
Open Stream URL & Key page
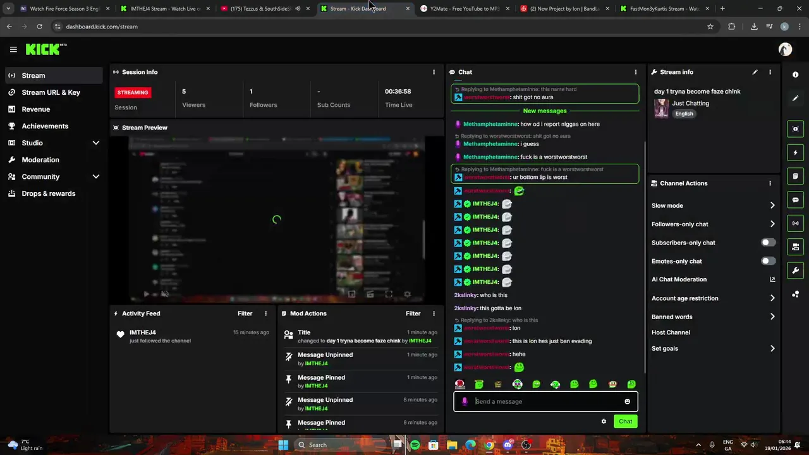point(54,92)
